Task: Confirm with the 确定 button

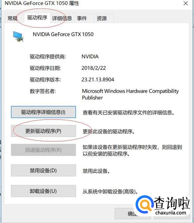Action: tap(132, 214)
